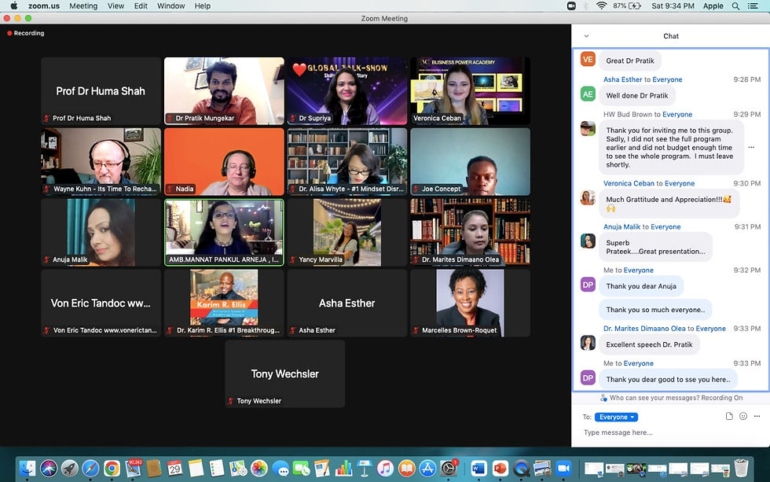Select Wayne Kuhn's video tile

[x=101, y=162]
